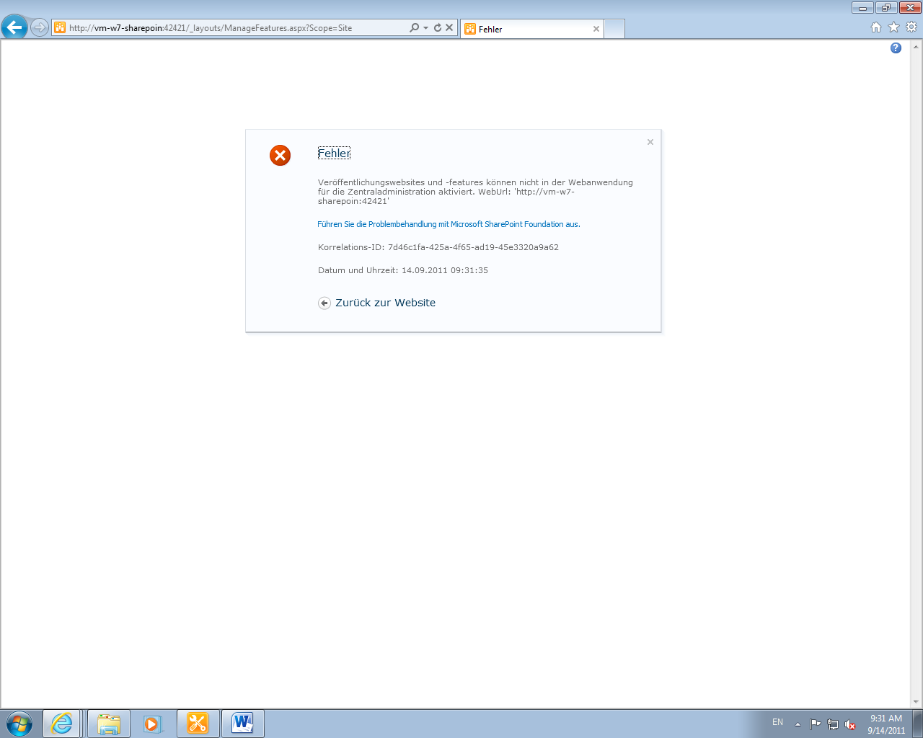923x738 pixels.
Task: Click the Show desktop strip
Action: [x=917, y=724]
